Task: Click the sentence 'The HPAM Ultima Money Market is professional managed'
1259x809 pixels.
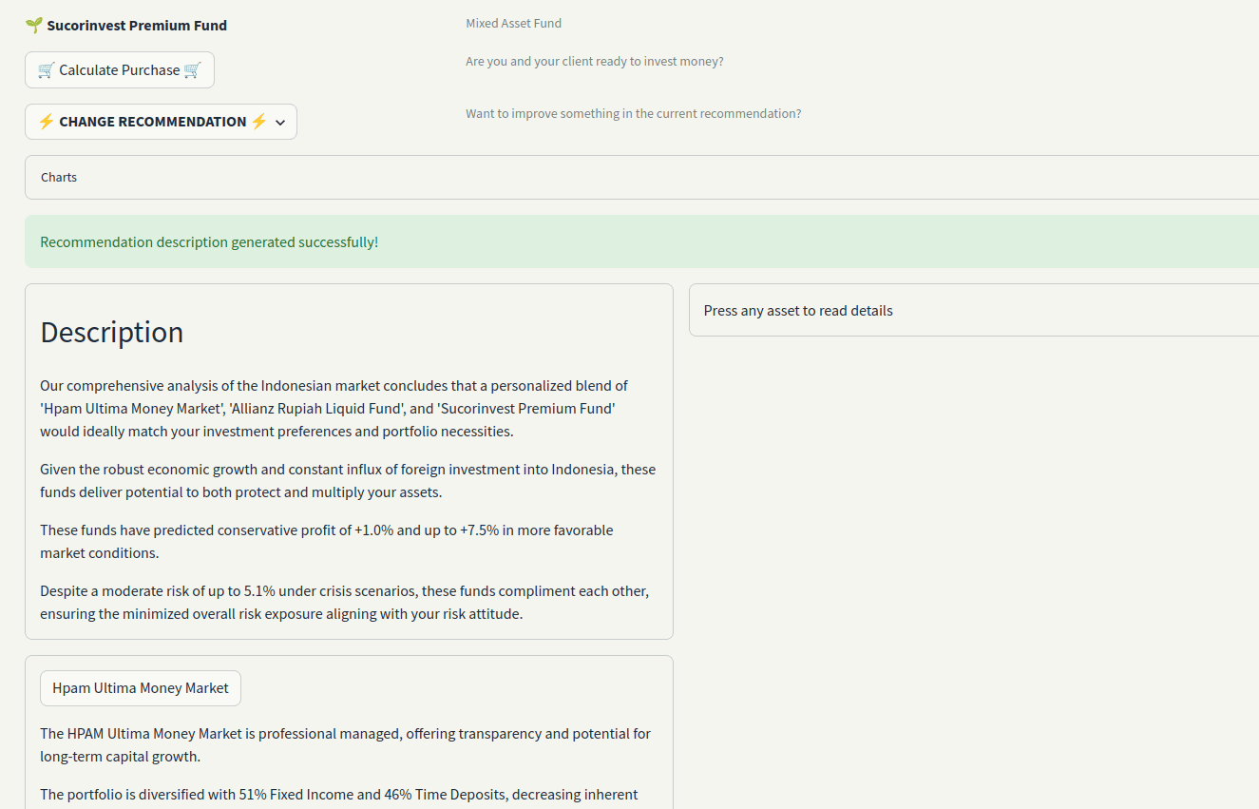Action: (x=345, y=745)
